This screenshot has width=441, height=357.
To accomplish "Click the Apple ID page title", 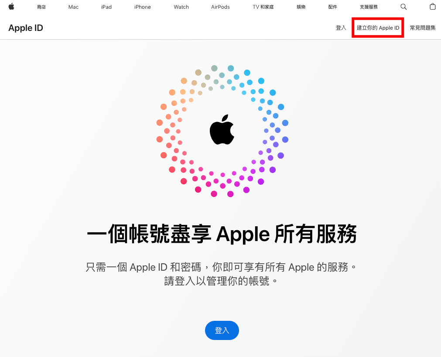I will [26, 28].
